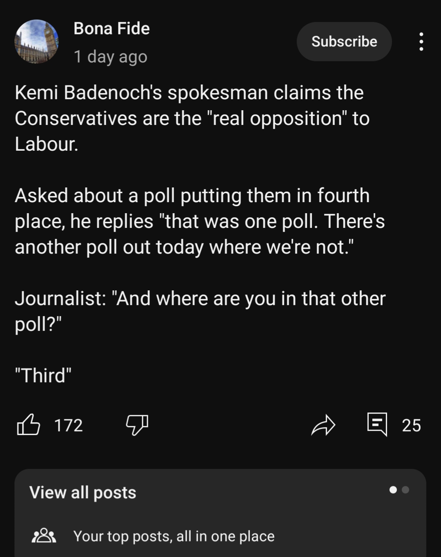Open comments via the speech bubble icon

(377, 424)
